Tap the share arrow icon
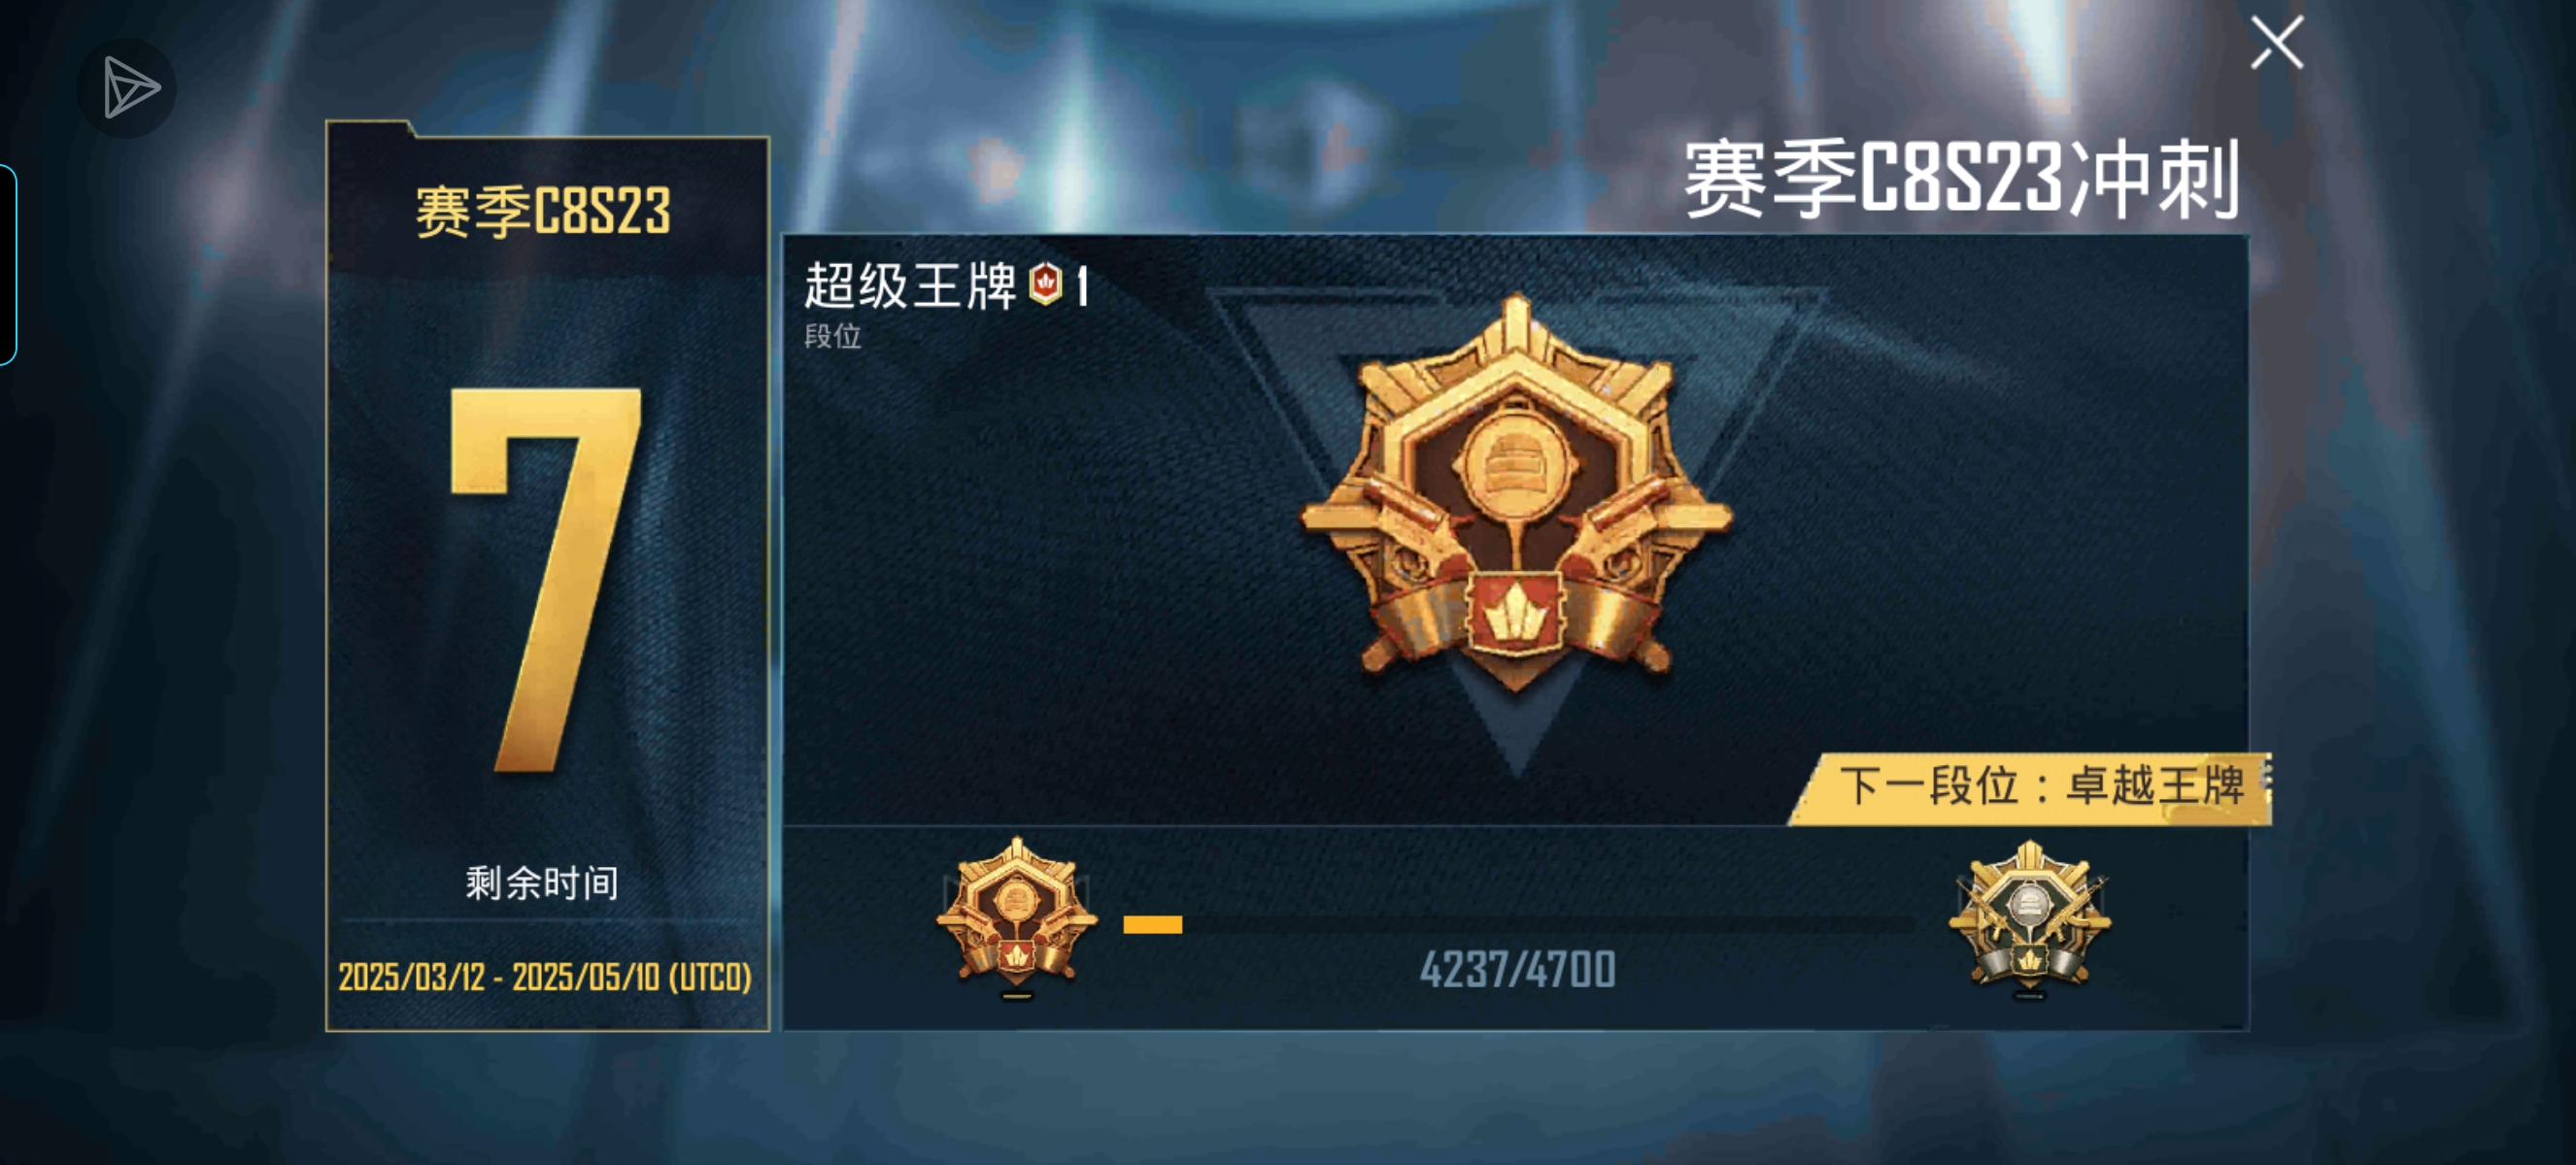This screenshot has width=2576, height=1165. tap(126, 88)
